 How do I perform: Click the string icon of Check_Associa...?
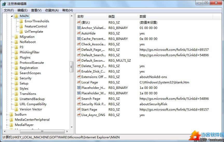[x=79, y=44]
